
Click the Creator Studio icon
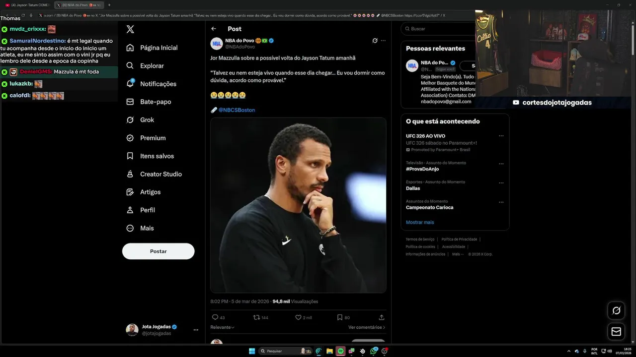point(130,174)
